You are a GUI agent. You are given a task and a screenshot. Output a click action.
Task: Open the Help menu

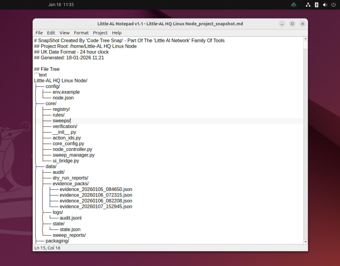click(117, 33)
